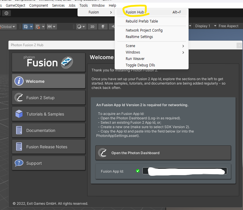
Task: Click the Photon swirl icon on the dashboard button
Action: 102,153
